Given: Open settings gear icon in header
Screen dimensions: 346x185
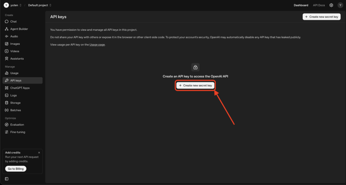Looking at the screenshot, I should 331,5.
